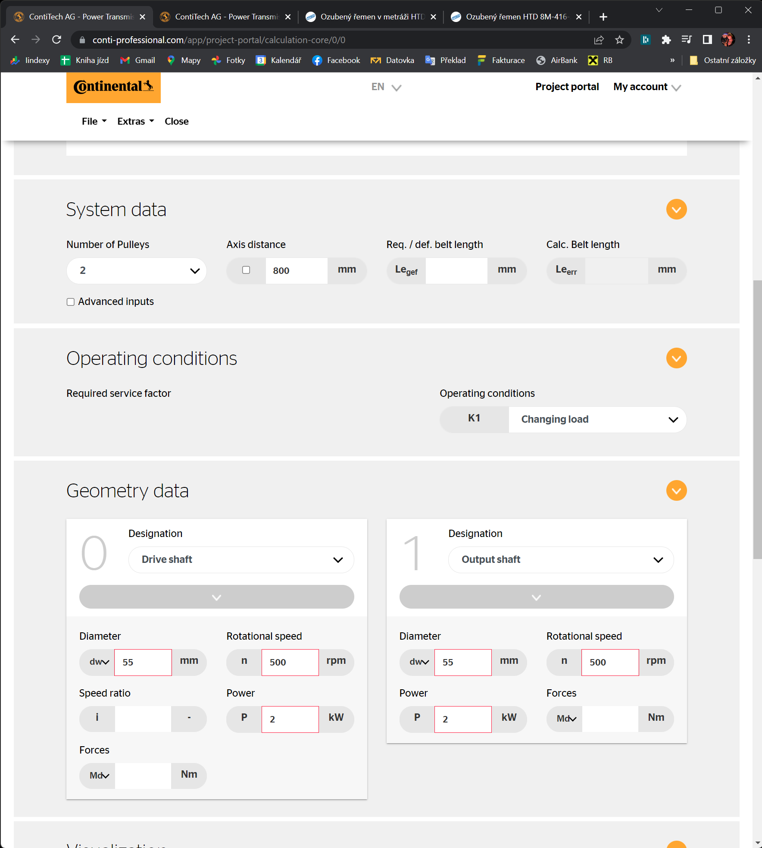Open the browser extensions puzzle icon
Screen dimensions: 762x848
[666, 40]
